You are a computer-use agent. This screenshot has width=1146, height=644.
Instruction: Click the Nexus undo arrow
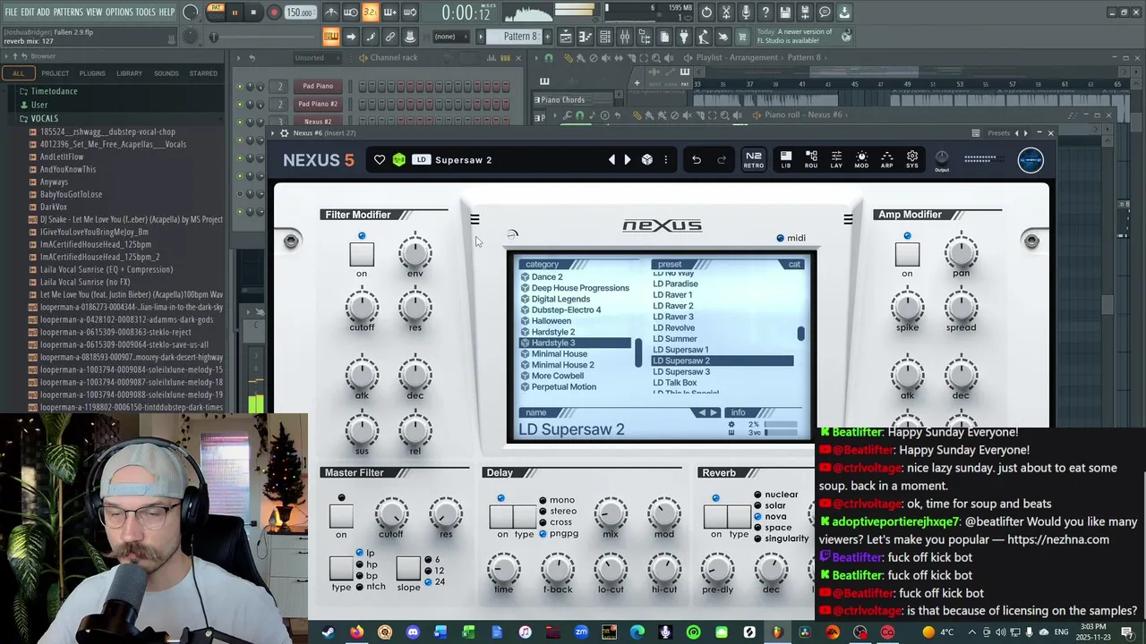click(697, 160)
